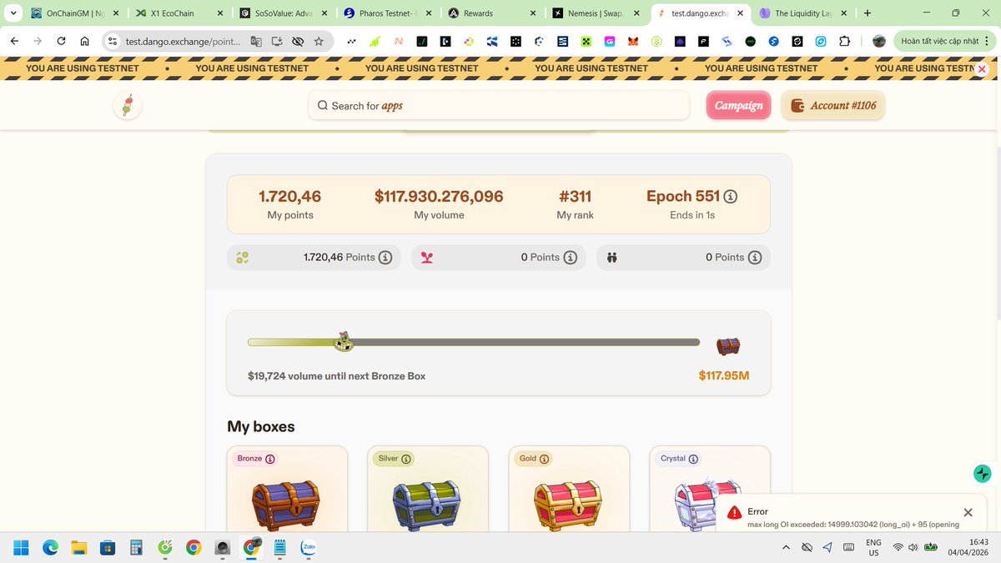Open info icon beside 1.720,46 Points
Viewport: 1001px width, 563px height.
385,258
